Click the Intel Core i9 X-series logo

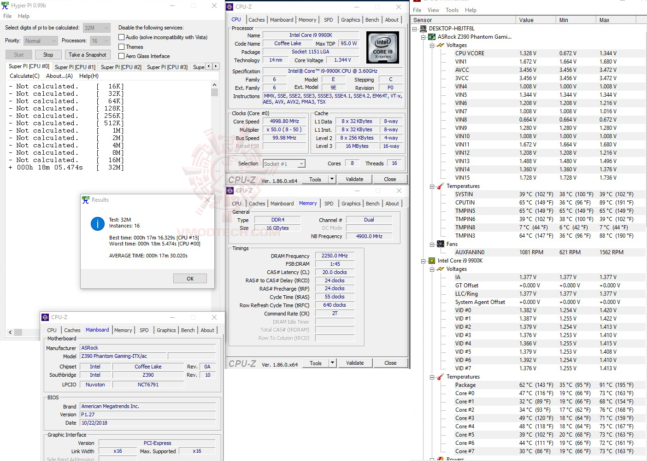382,48
